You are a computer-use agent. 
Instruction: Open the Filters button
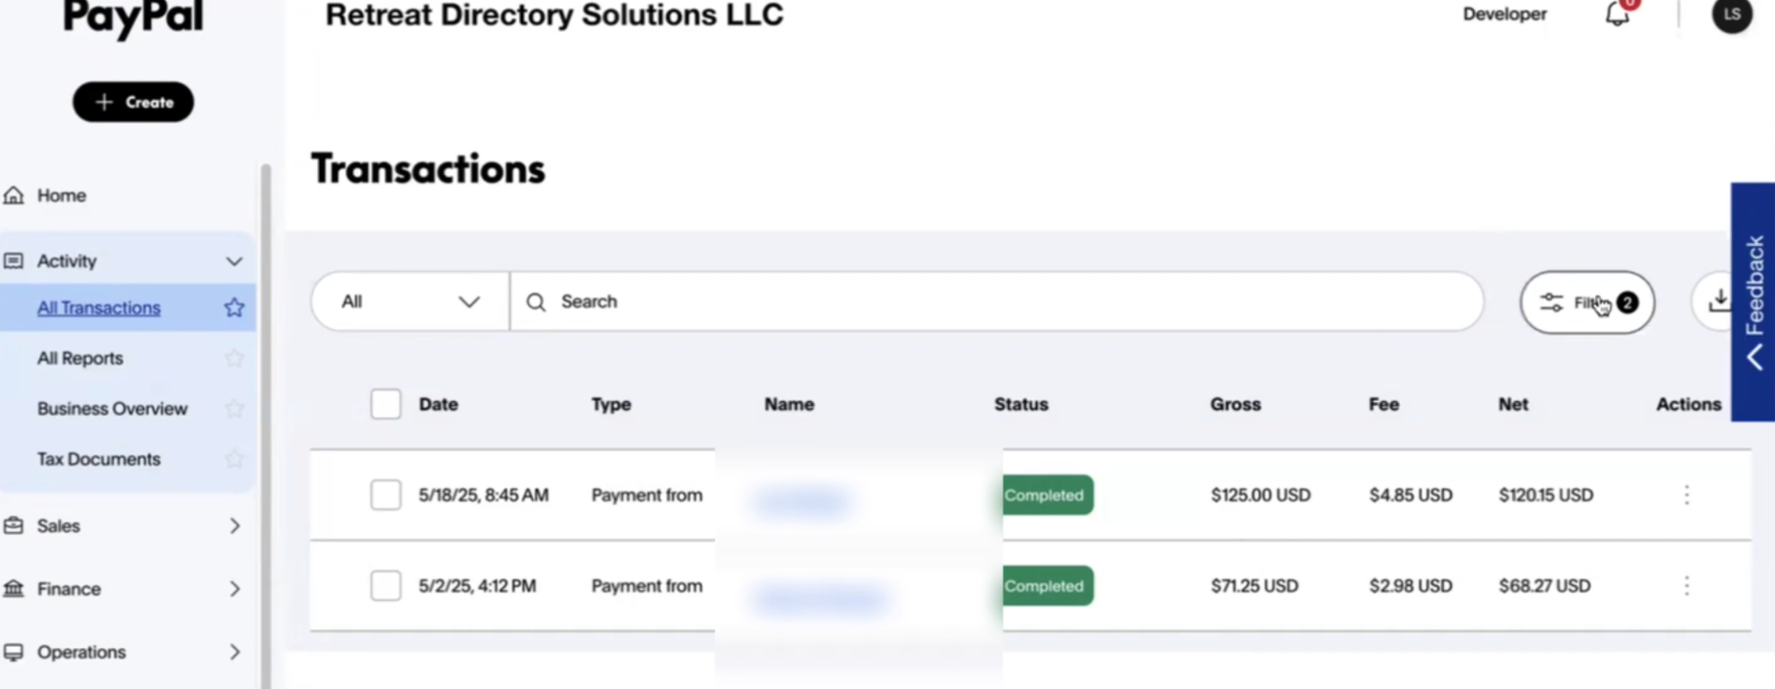click(1587, 303)
